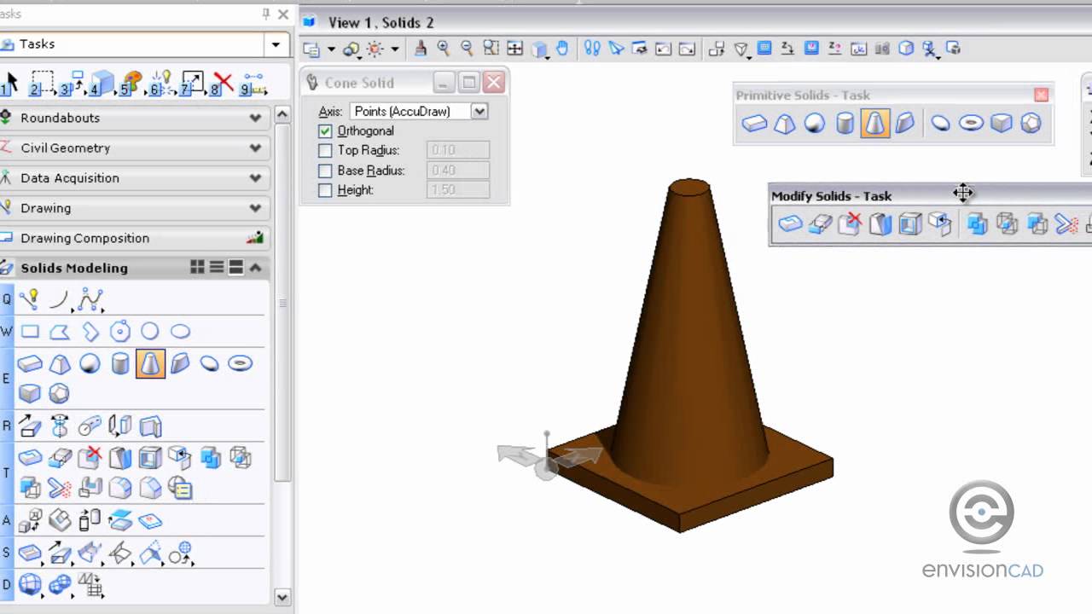
Task: Expand the Drawing task group
Action: coord(255,208)
